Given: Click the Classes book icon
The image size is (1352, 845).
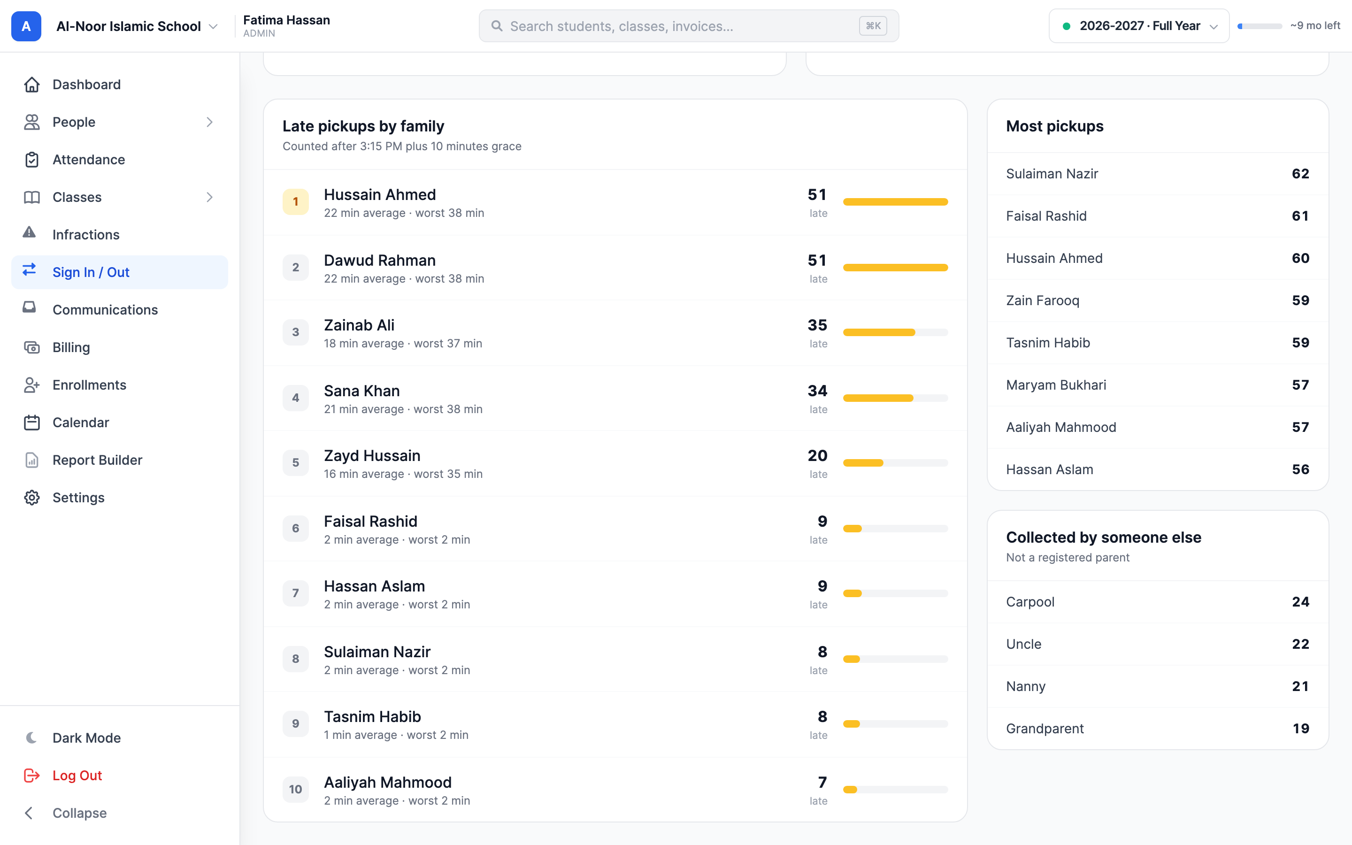Looking at the screenshot, I should pyautogui.click(x=32, y=197).
